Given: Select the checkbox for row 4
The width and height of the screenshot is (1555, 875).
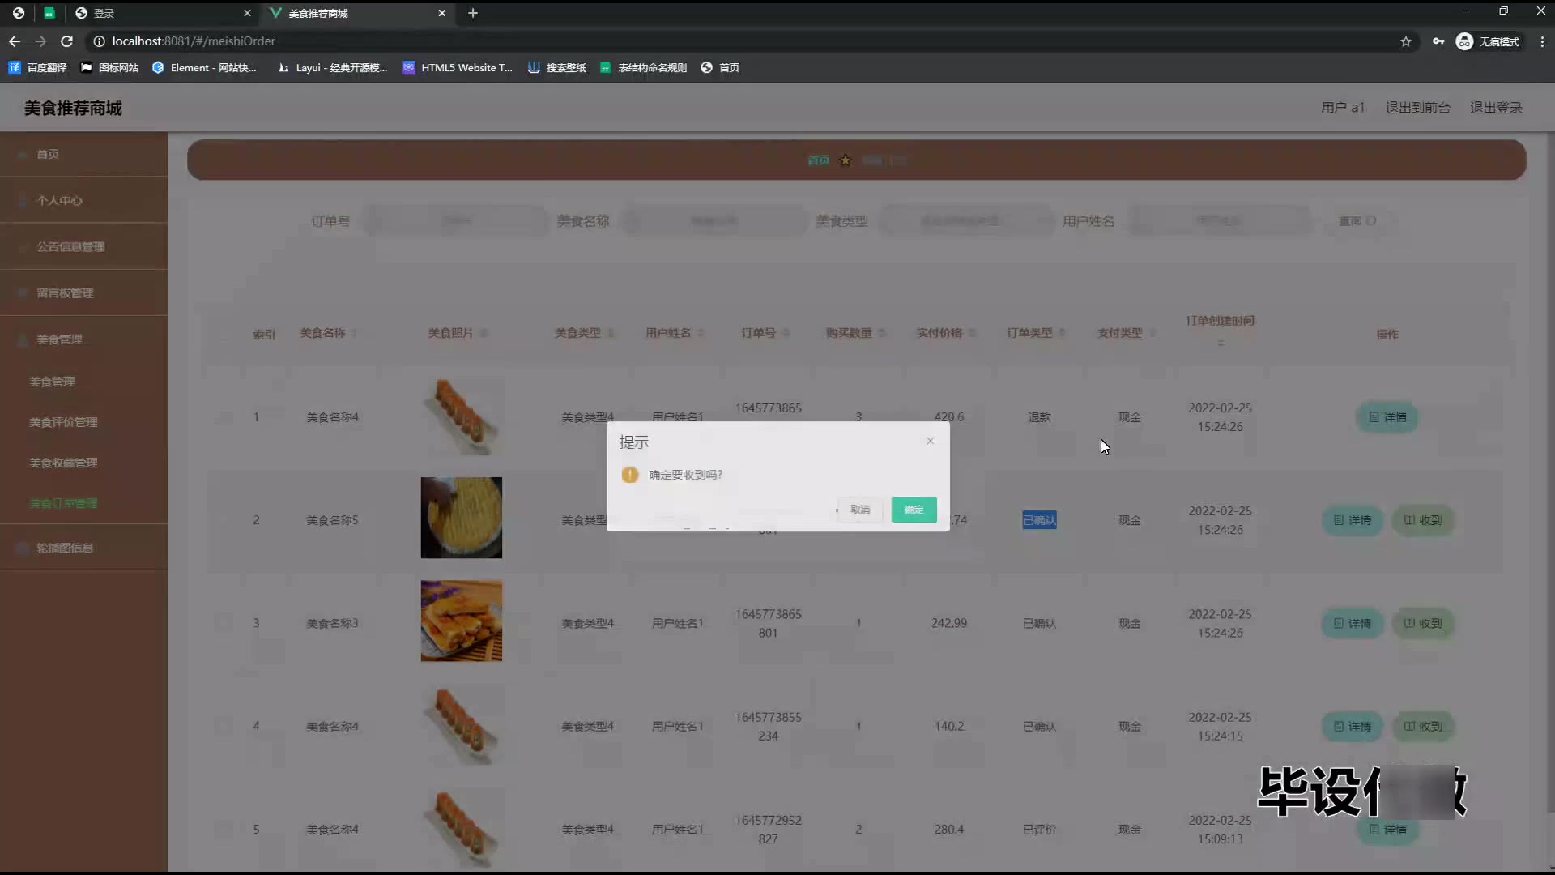Looking at the screenshot, I should 224,727.
